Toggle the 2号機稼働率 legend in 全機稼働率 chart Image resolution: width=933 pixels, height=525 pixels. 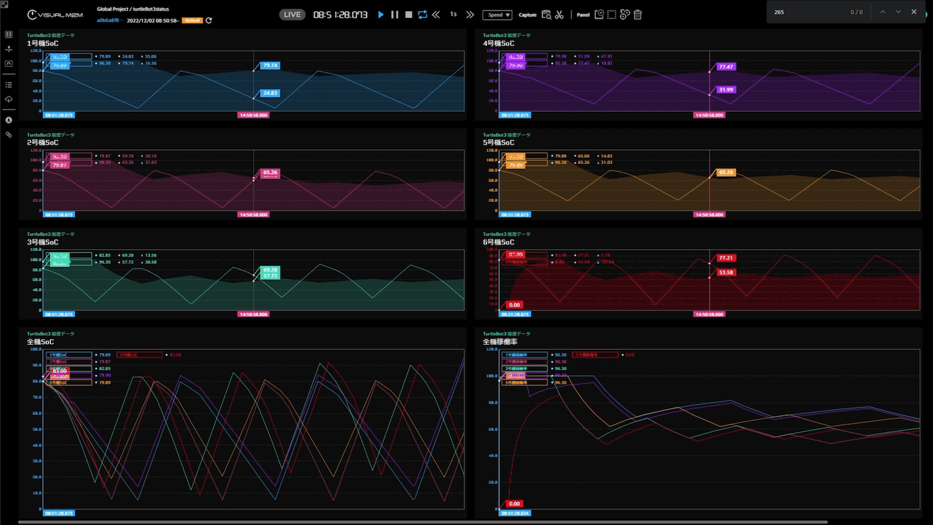click(x=525, y=362)
